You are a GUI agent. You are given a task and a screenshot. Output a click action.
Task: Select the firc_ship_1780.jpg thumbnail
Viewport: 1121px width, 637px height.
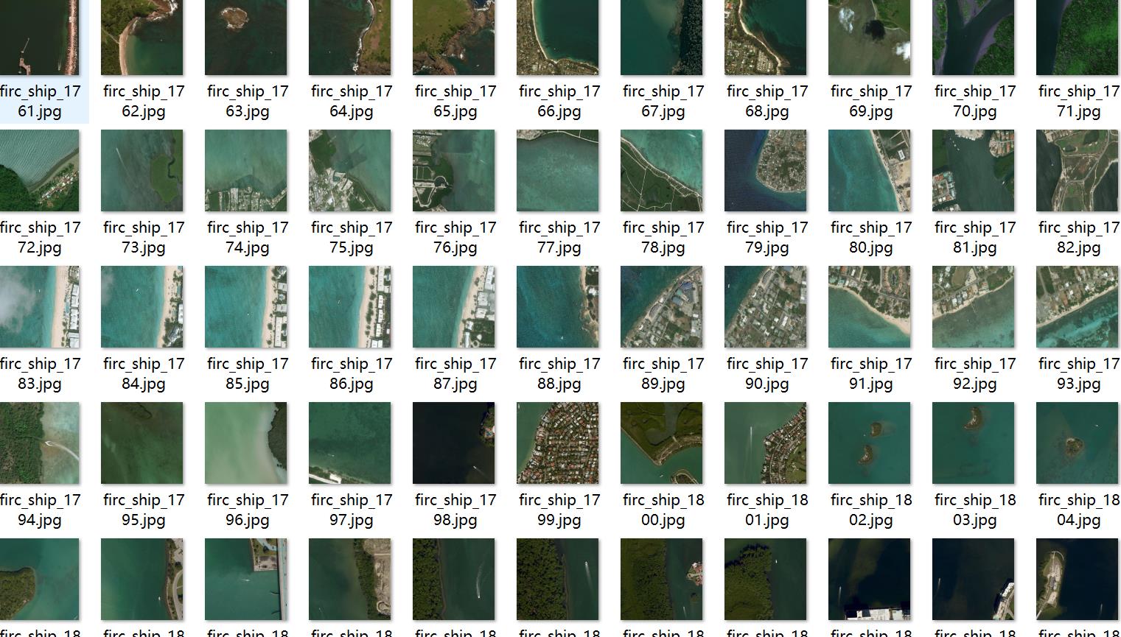click(x=870, y=171)
